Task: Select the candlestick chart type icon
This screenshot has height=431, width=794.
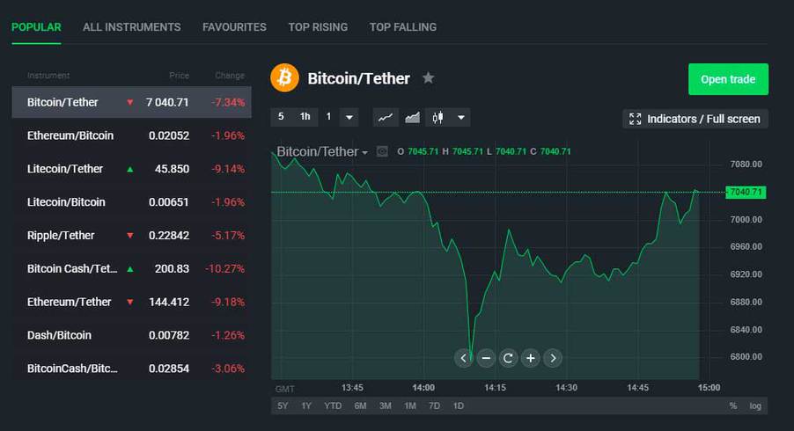Action: [x=438, y=118]
